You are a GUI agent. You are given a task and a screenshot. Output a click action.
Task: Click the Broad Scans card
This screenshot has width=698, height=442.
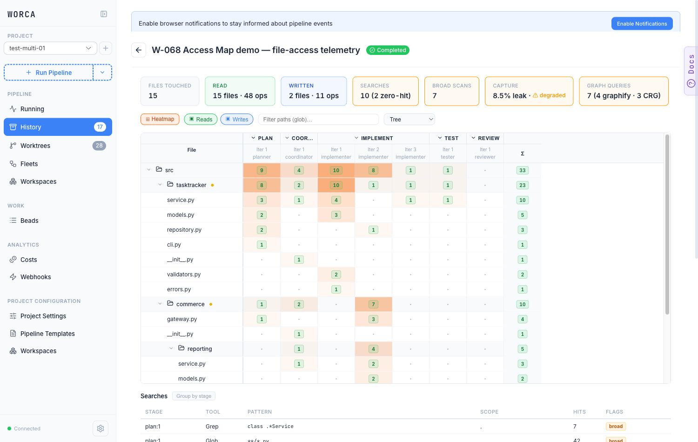pos(452,91)
